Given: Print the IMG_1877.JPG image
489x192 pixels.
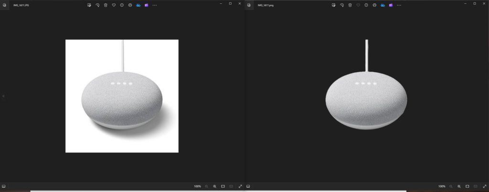Looking at the screenshot, I should 130,5.
